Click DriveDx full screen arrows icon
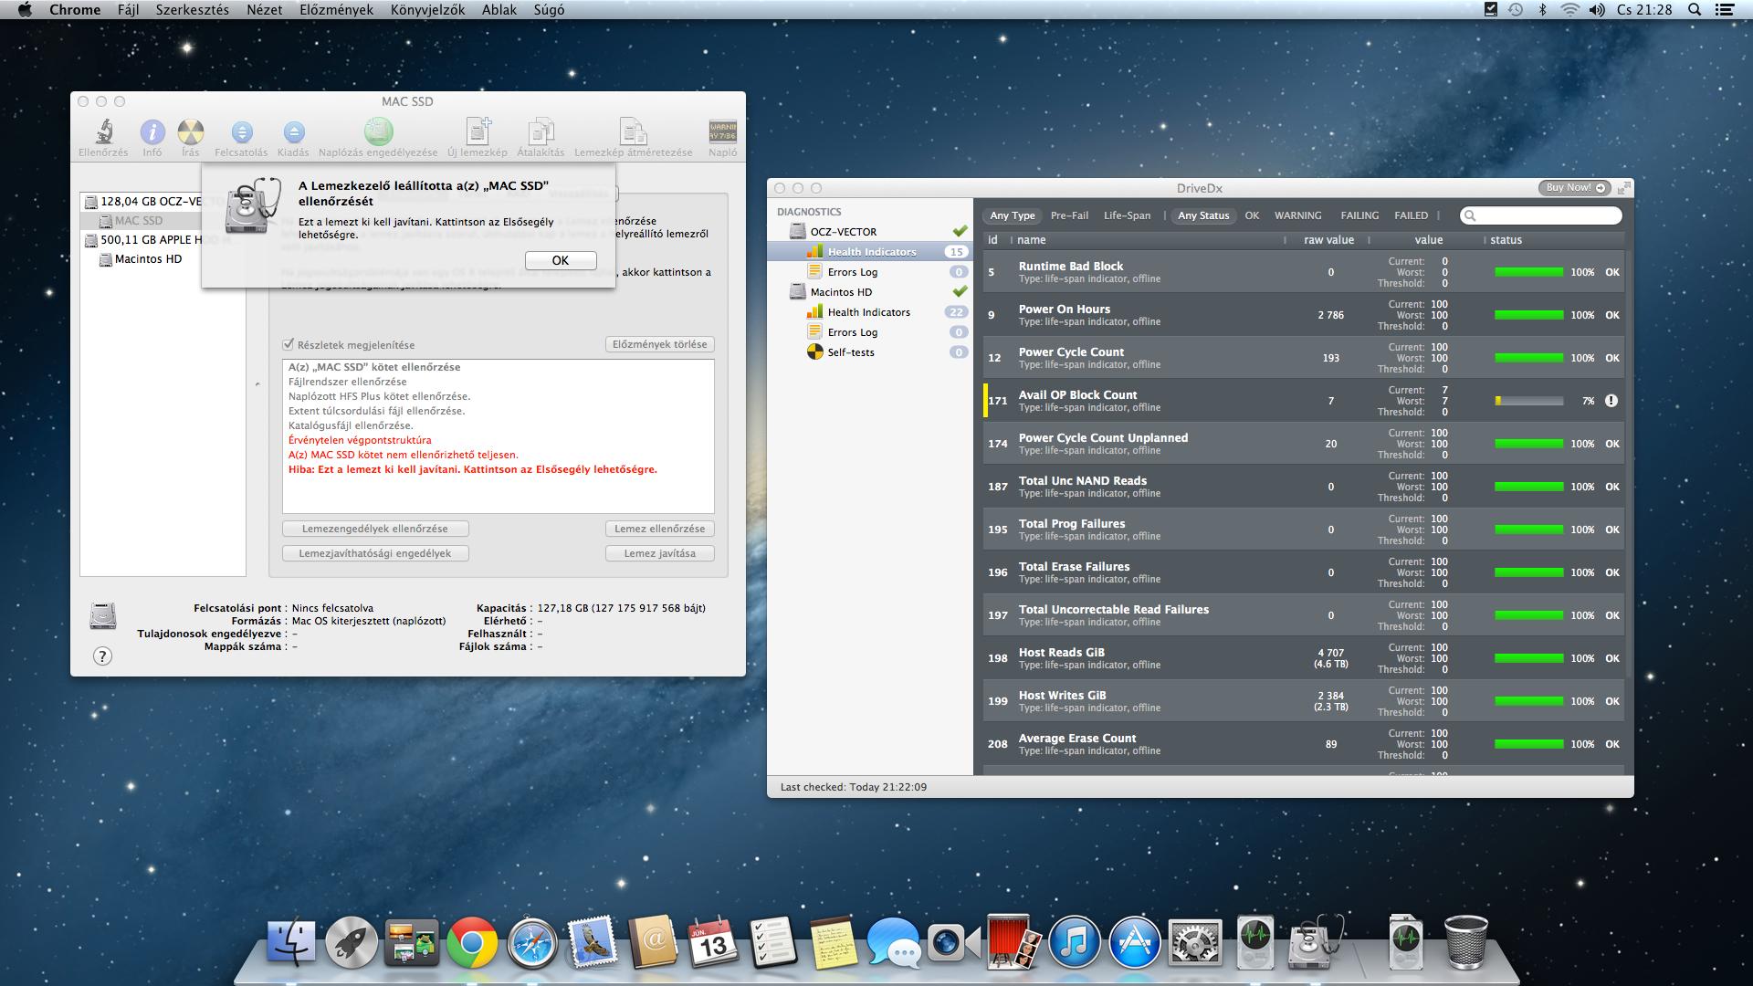The image size is (1753, 986). (x=1623, y=188)
